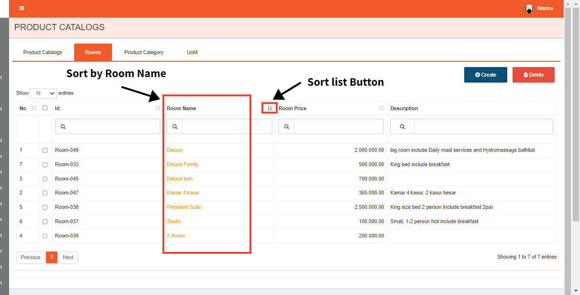Sort by Id column icon
Image resolution: width=580 pixels, height=295 pixels.
click(158, 108)
